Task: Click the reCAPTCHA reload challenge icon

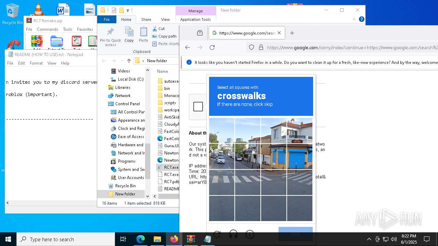Action: click(217, 234)
